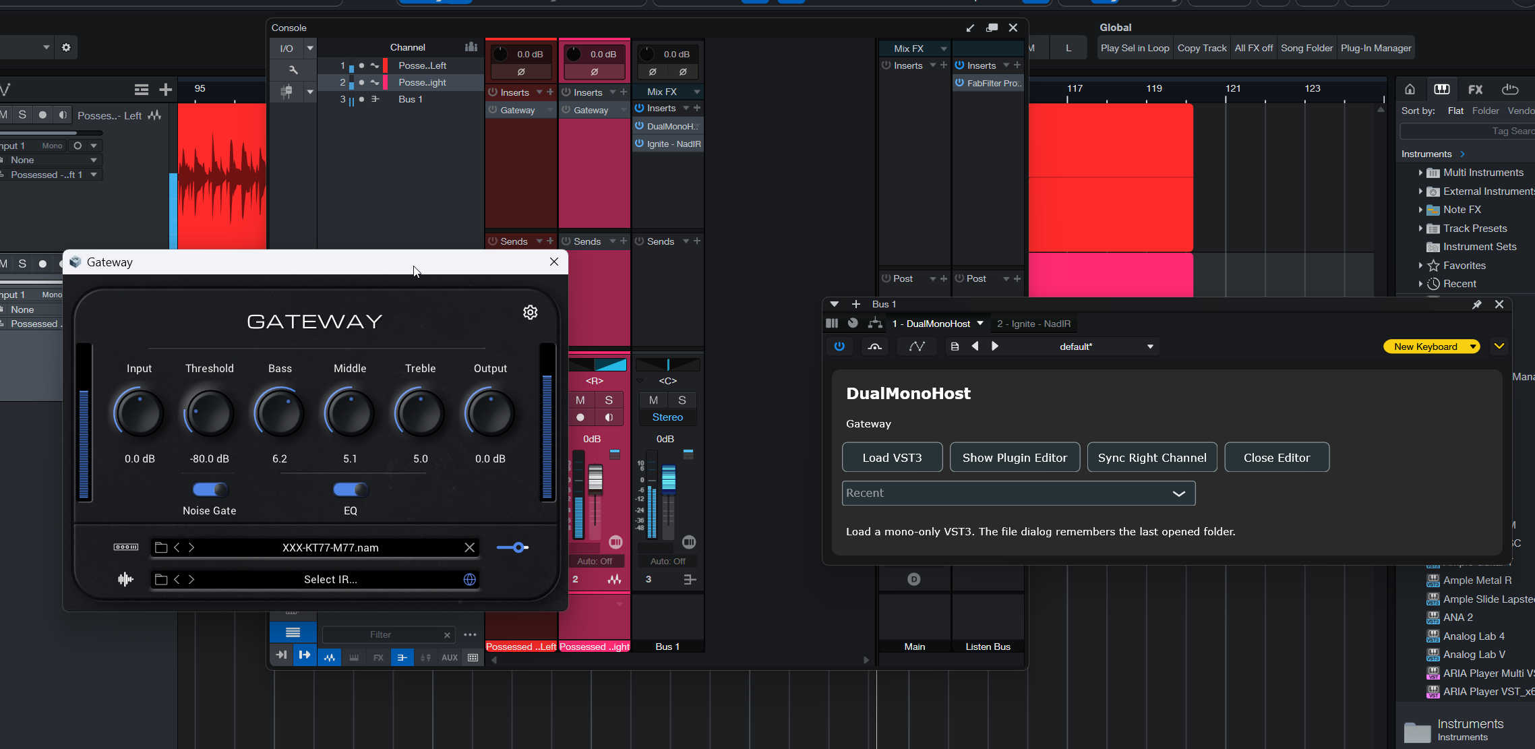
Task: Click the slider beside the NAM model
Action: [x=512, y=547]
